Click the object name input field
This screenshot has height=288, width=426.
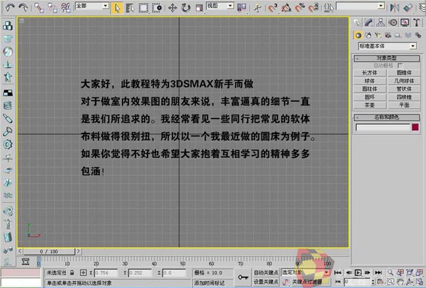click(383, 127)
